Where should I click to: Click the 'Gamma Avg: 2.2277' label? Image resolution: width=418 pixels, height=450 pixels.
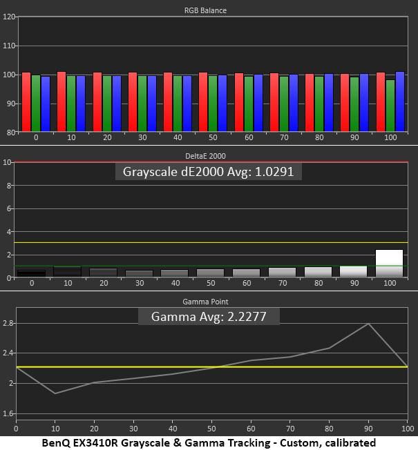pos(209,317)
